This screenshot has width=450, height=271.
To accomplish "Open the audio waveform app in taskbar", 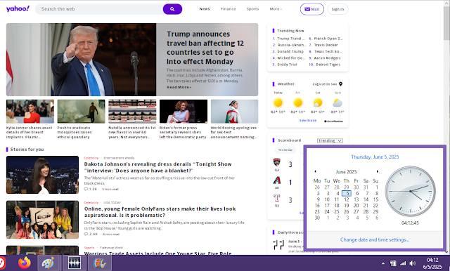I will click(75, 263).
